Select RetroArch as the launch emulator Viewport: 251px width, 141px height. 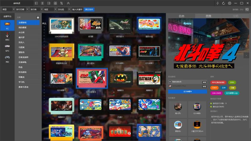coord(185,81)
